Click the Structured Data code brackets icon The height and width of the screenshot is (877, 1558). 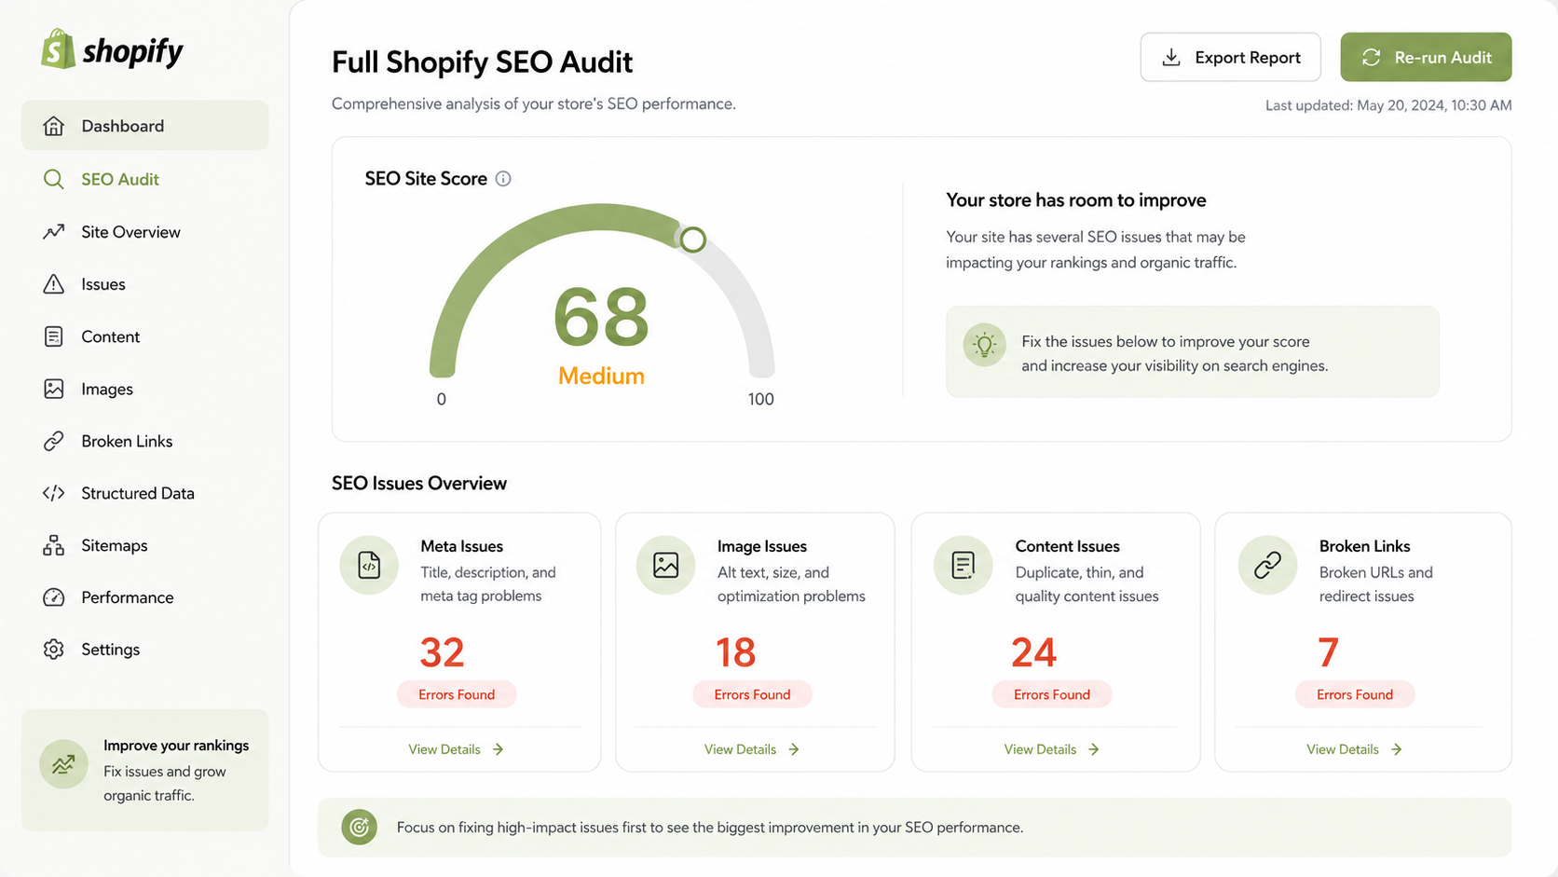pyautogui.click(x=54, y=493)
